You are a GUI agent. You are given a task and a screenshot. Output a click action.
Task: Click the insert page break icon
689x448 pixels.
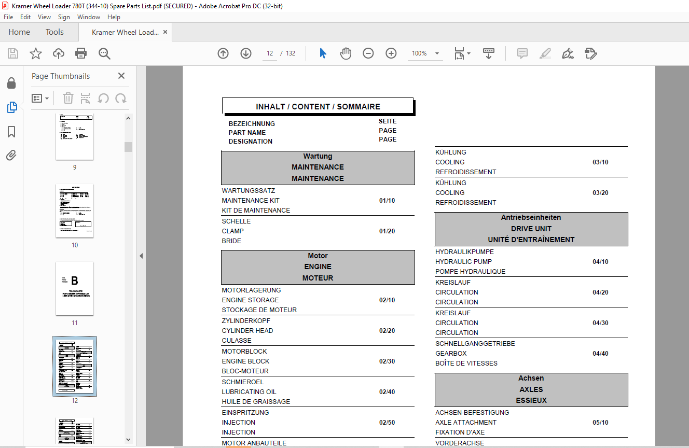[86, 98]
